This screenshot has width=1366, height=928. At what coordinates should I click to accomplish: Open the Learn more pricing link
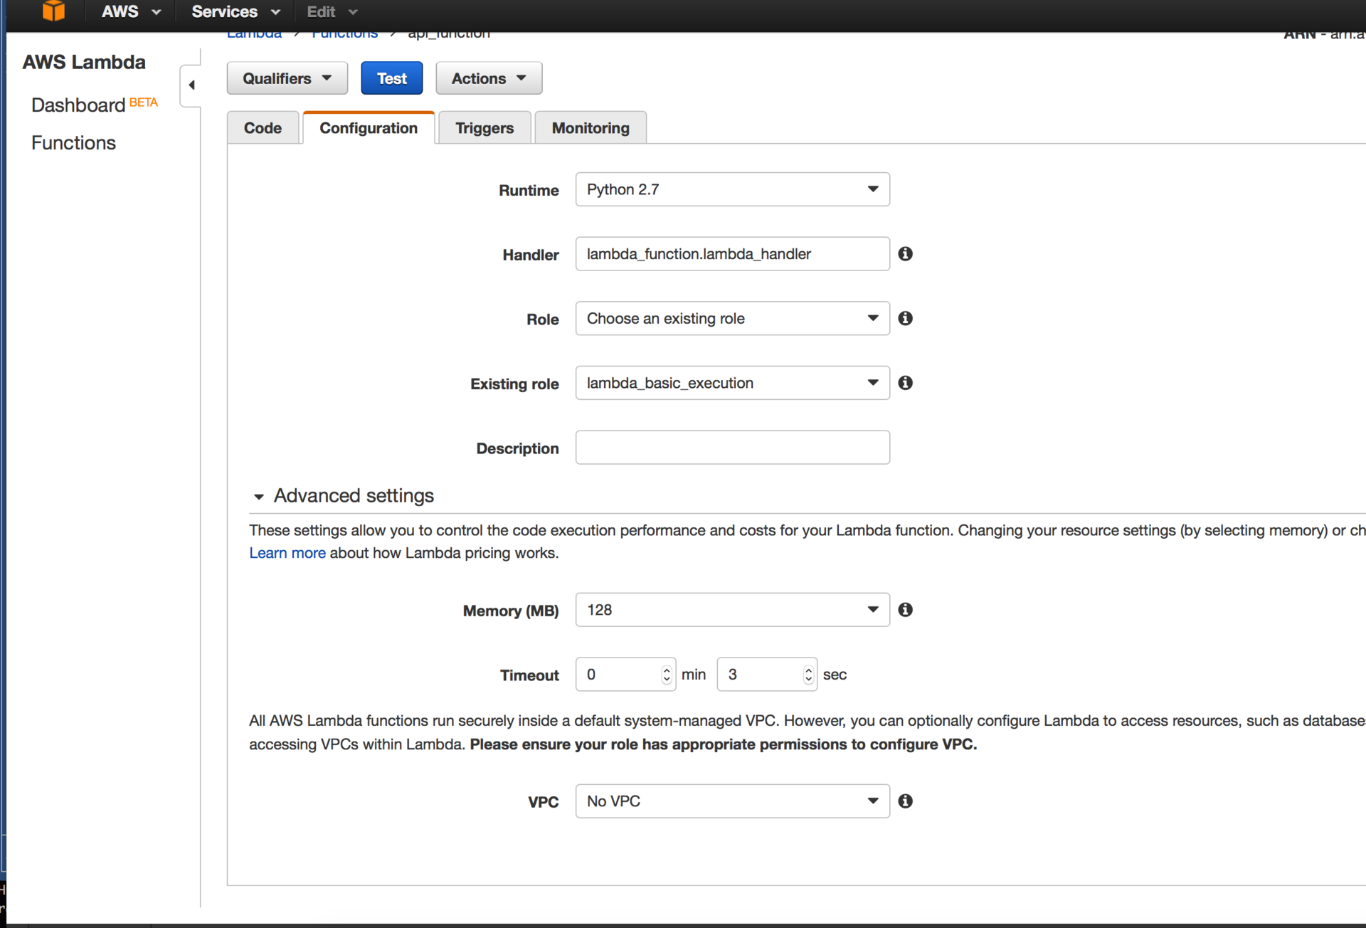(x=287, y=553)
